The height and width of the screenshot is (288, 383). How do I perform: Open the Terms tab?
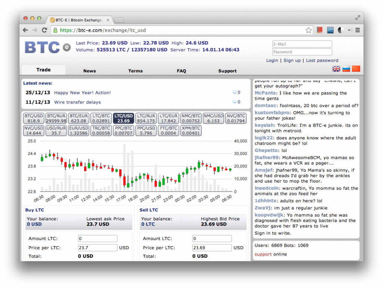(135, 71)
